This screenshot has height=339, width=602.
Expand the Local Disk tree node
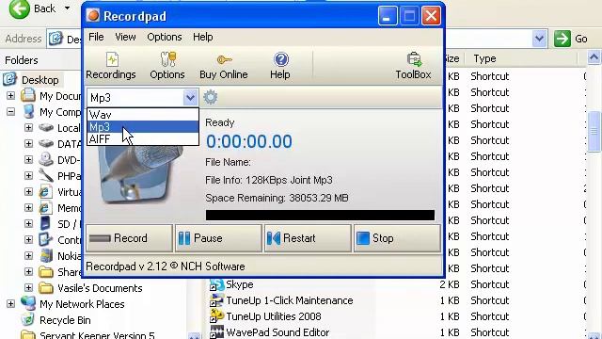coord(28,128)
